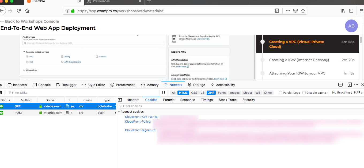Bookmark this page with the star icon

pyautogui.click(x=303, y=11)
